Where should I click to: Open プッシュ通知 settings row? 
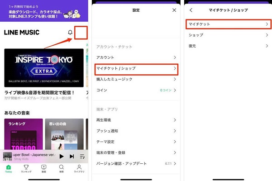click(x=136, y=131)
